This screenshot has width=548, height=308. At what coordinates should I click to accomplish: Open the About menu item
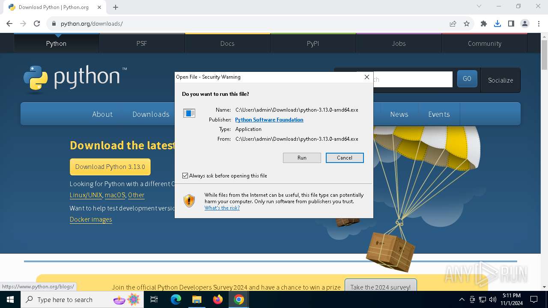tap(102, 114)
